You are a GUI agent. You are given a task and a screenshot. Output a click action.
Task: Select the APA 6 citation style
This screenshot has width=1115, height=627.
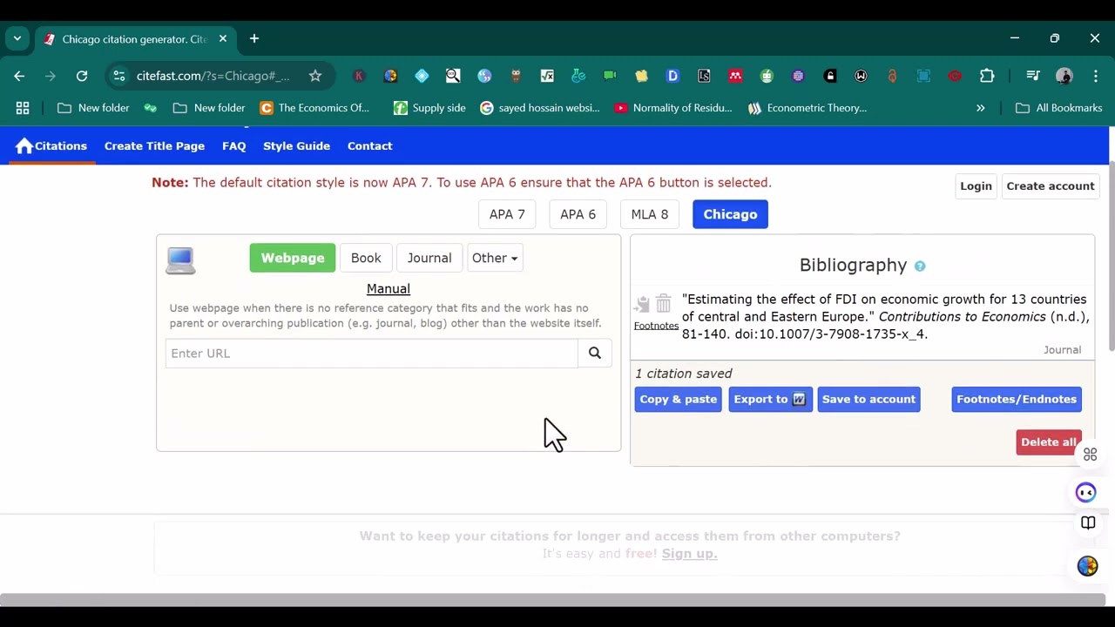click(578, 214)
